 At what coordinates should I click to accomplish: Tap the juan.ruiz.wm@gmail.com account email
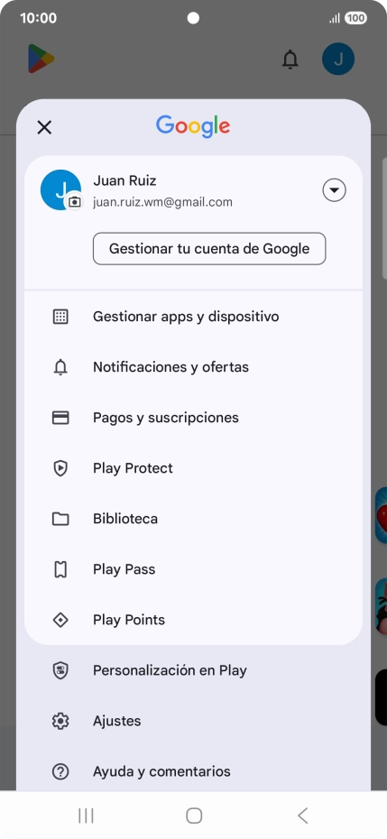pyautogui.click(x=162, y=202)
